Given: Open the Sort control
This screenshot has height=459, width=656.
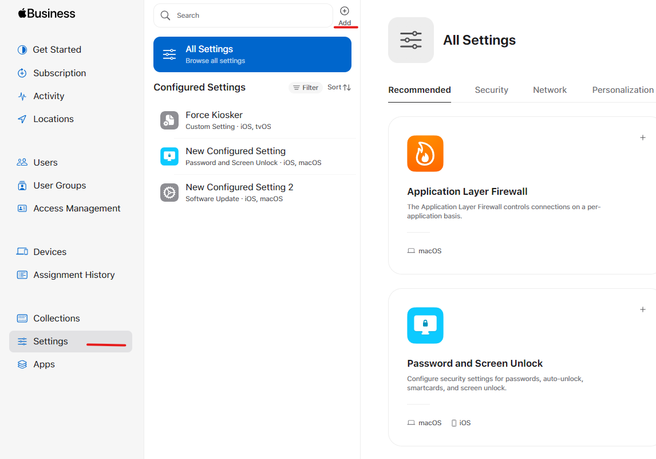Looking at the screenshot, I should coord(339,87).
